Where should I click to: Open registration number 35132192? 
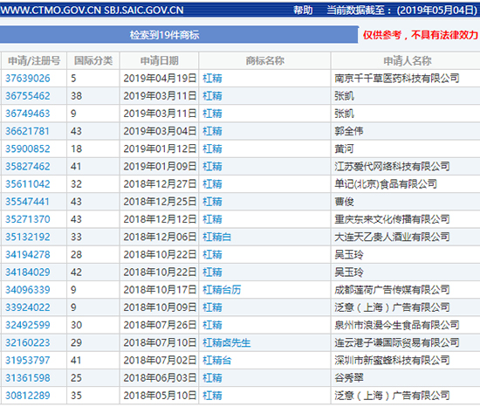click(28, 237)
